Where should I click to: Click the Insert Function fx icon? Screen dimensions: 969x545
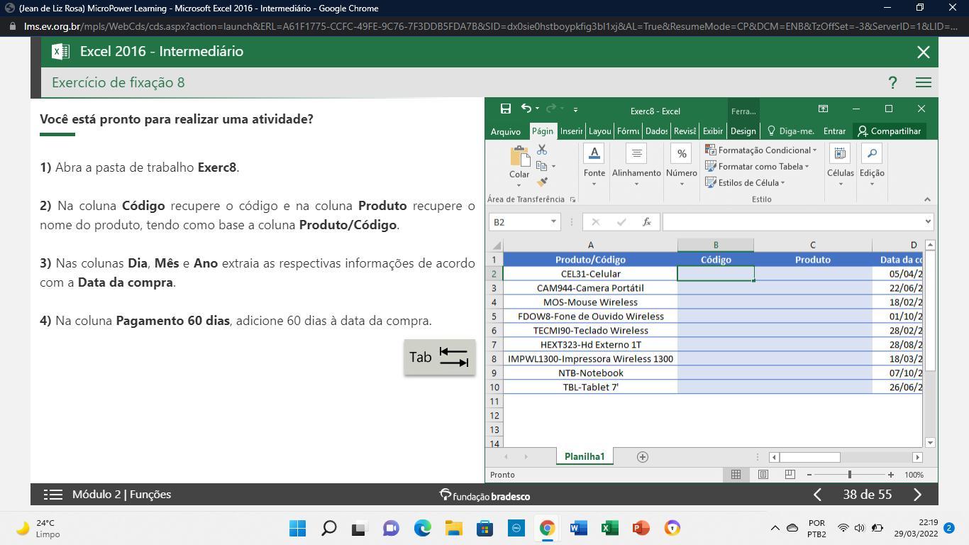647,222
